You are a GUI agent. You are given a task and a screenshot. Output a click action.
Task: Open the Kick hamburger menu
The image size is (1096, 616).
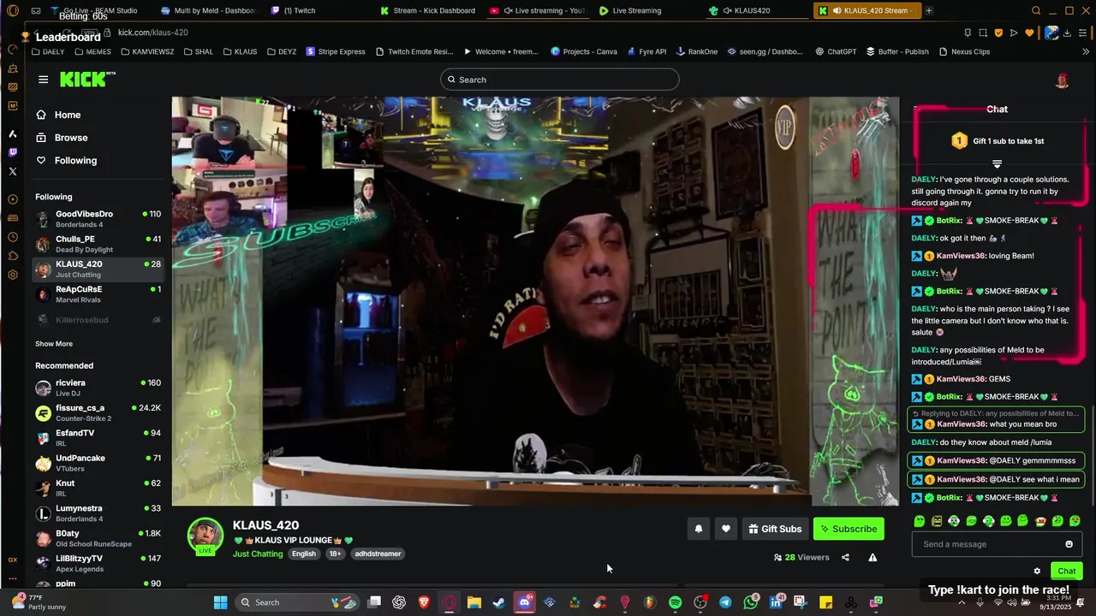tap(43, 80)
